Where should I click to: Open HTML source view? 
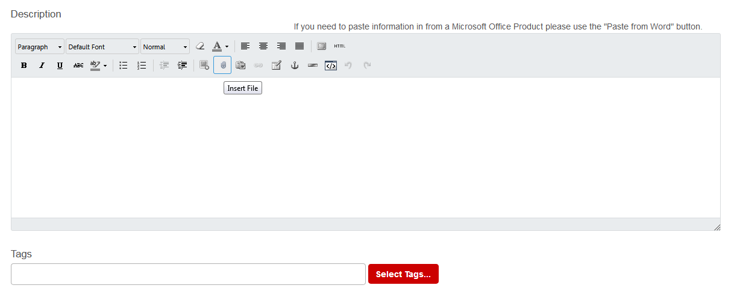point(340,46)
